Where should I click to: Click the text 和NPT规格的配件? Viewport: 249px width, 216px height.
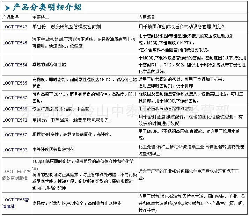(x=49, y=188)
